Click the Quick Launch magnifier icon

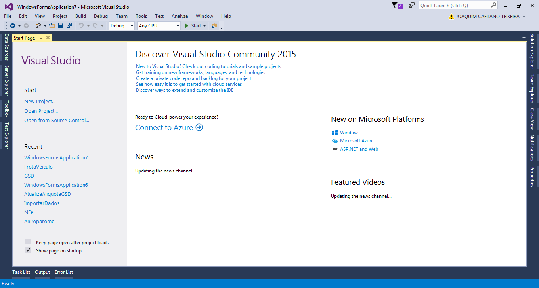(x=493, y=5)
